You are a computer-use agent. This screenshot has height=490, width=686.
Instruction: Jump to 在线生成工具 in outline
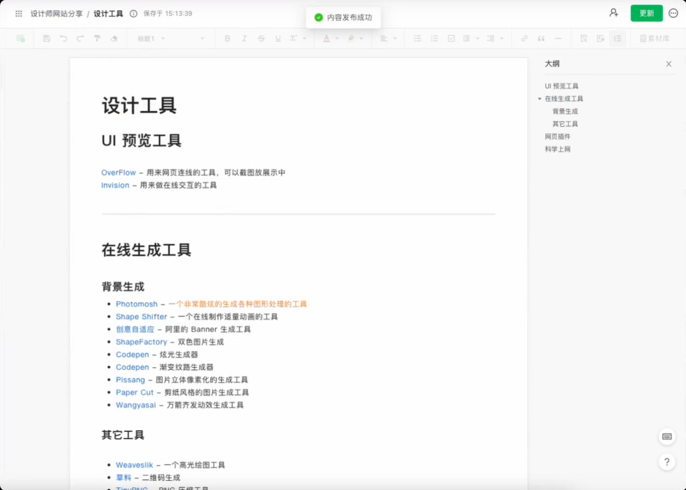(563, 99)
